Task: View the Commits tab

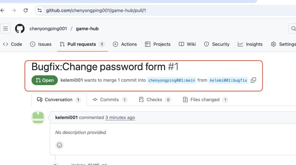Action: click(x=110, y=100)
